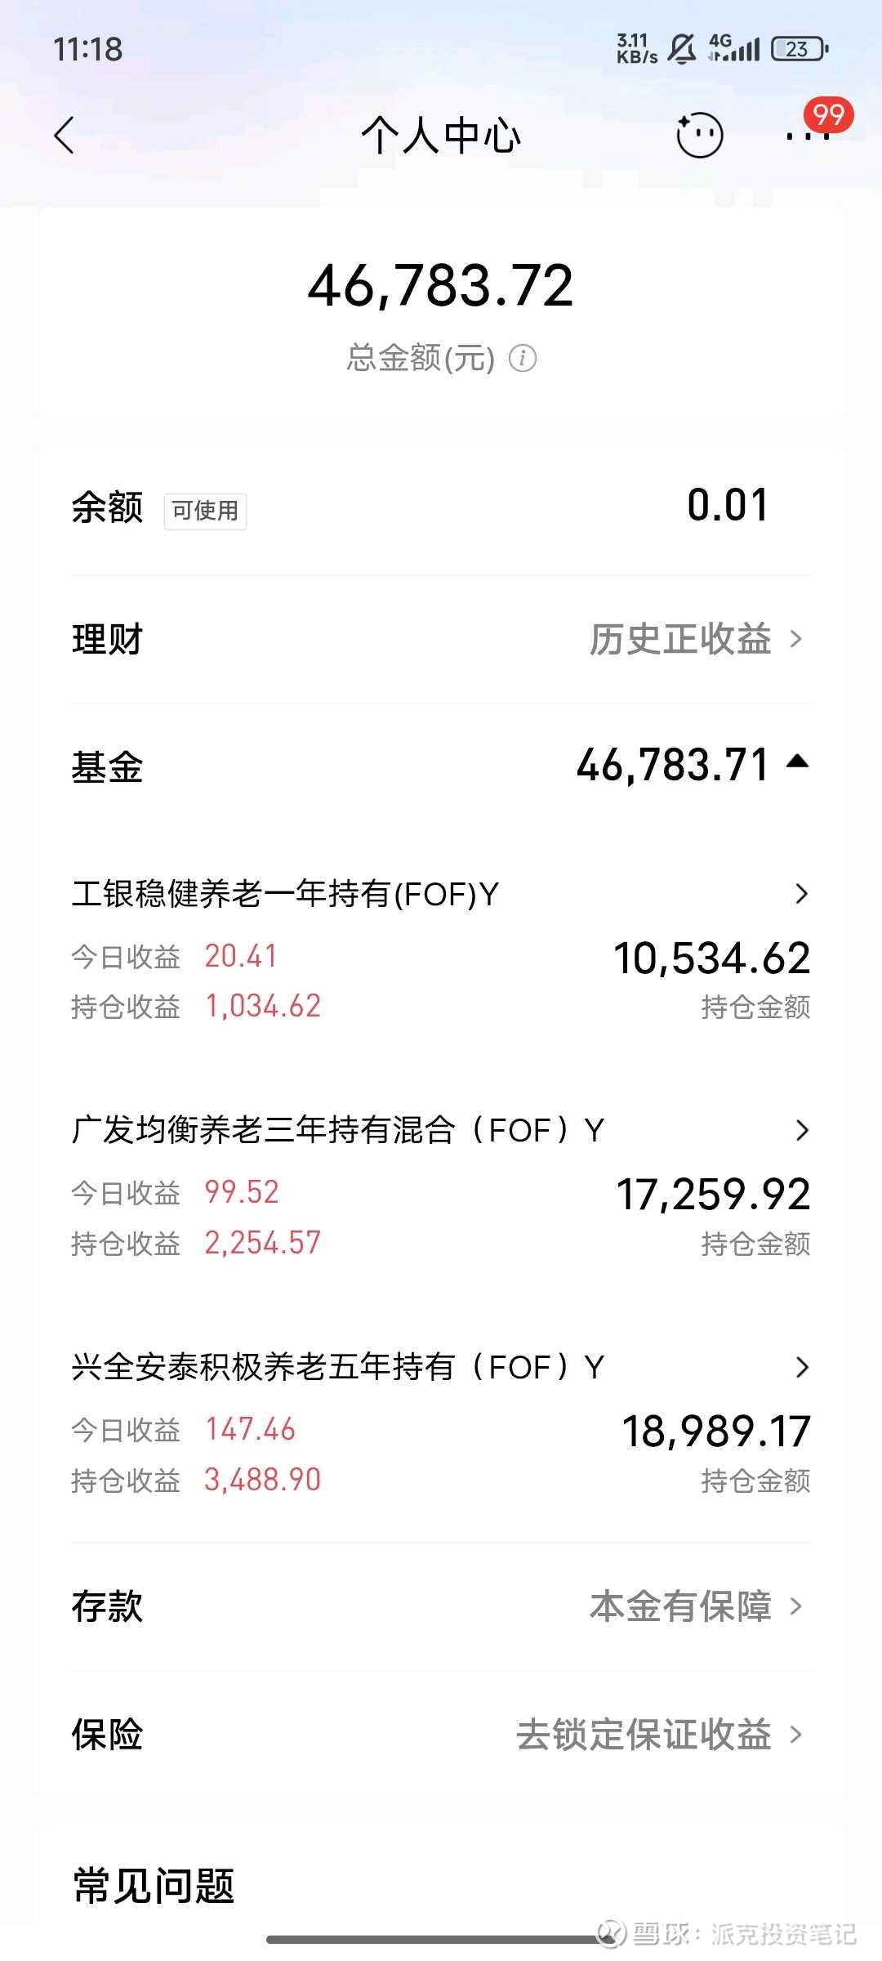
Task: Tap the back arrow icon
Action: [x=64, y=136]
